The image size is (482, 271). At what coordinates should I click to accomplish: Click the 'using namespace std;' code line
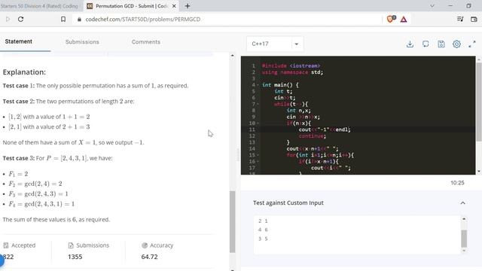pyautogui.click(x=292, y=72)
